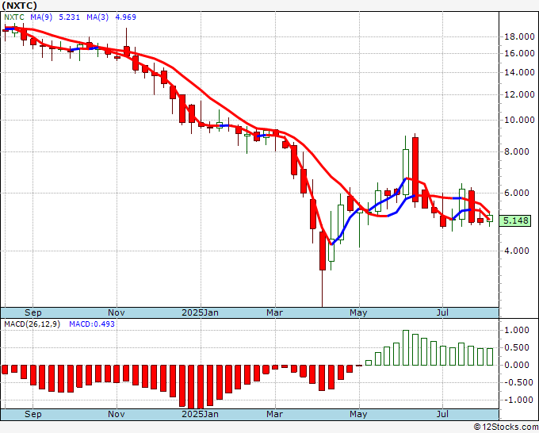Click the 0.000 MACD axis label
This screenshot has width=539, height=433.
point(518,365)
